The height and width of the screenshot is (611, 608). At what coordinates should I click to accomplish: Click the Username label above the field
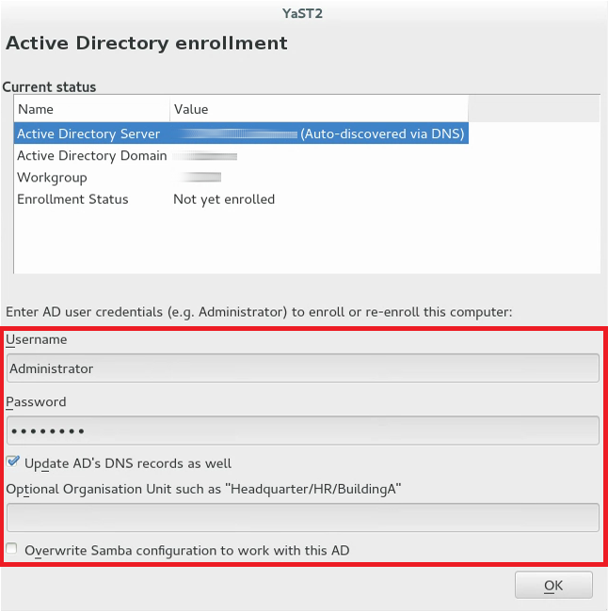(x=37, y=339)
